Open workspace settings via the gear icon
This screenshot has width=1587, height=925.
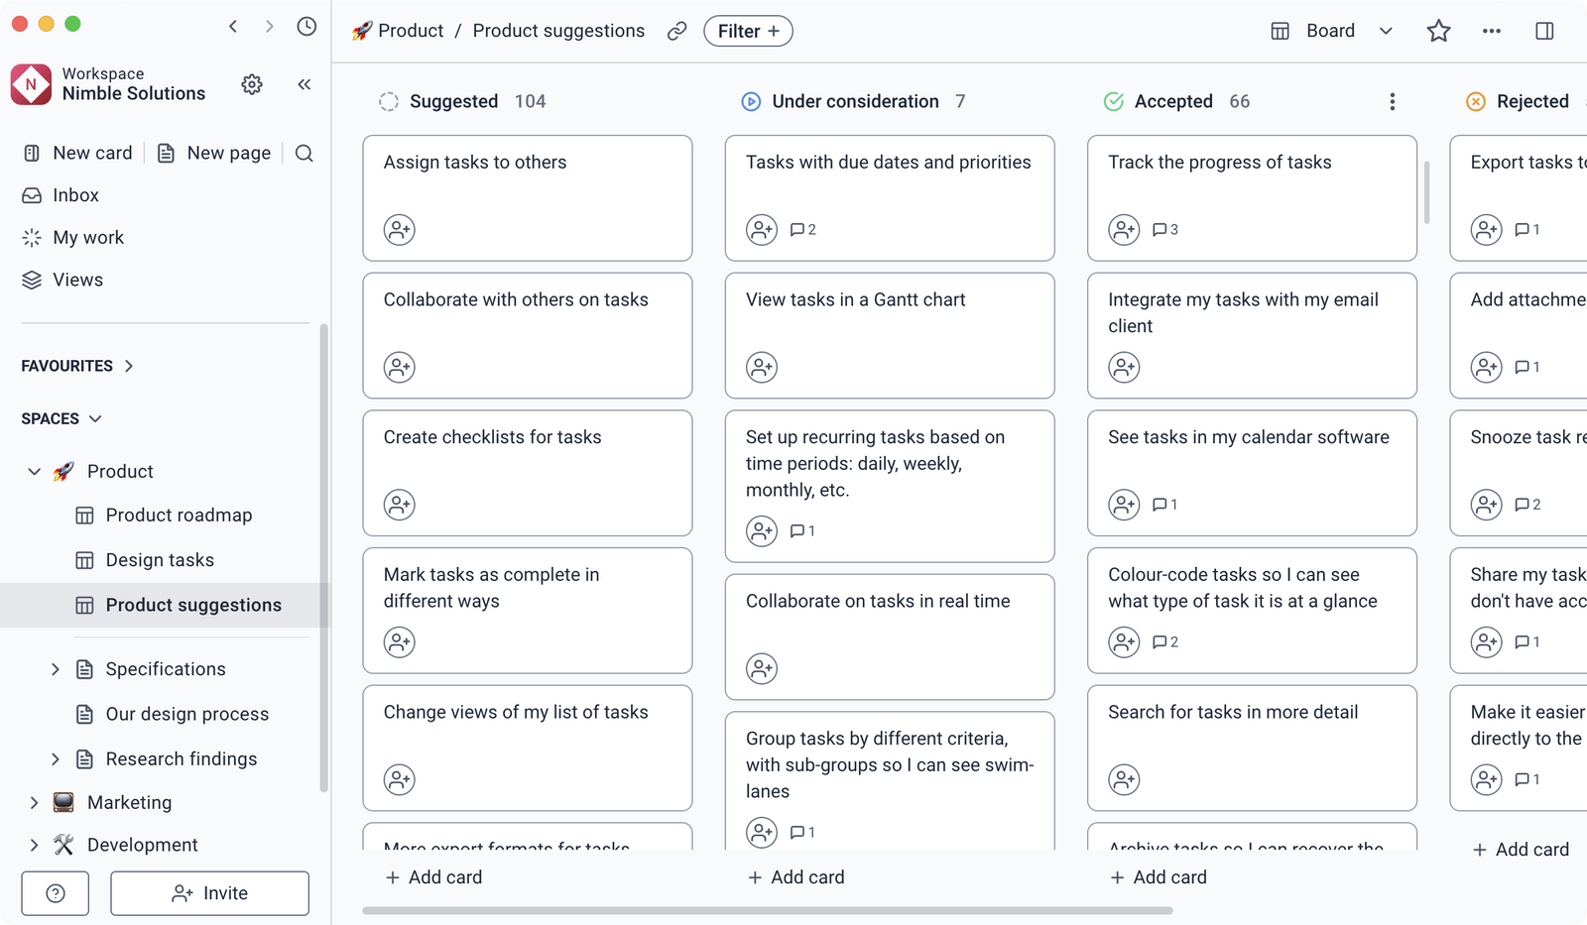click(x=252, y=84)
